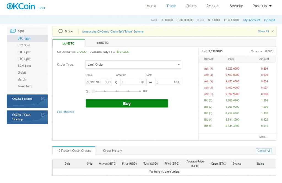Open the Charts page
Screen dimensions: 282x183
click(191, 6)
